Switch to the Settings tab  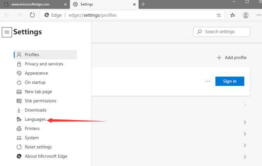point(104,4)
